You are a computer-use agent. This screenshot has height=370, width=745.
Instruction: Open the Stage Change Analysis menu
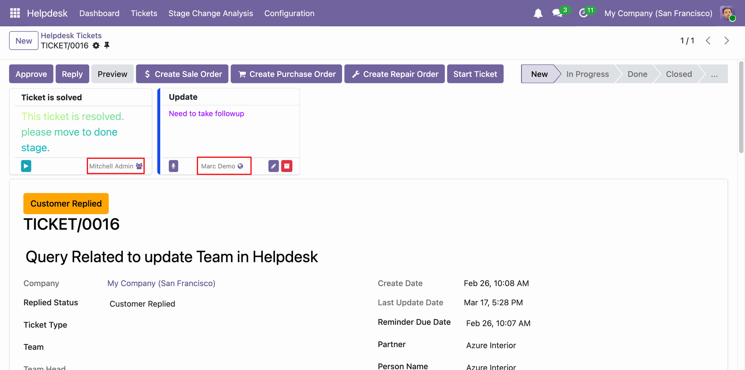click(211, 13)
